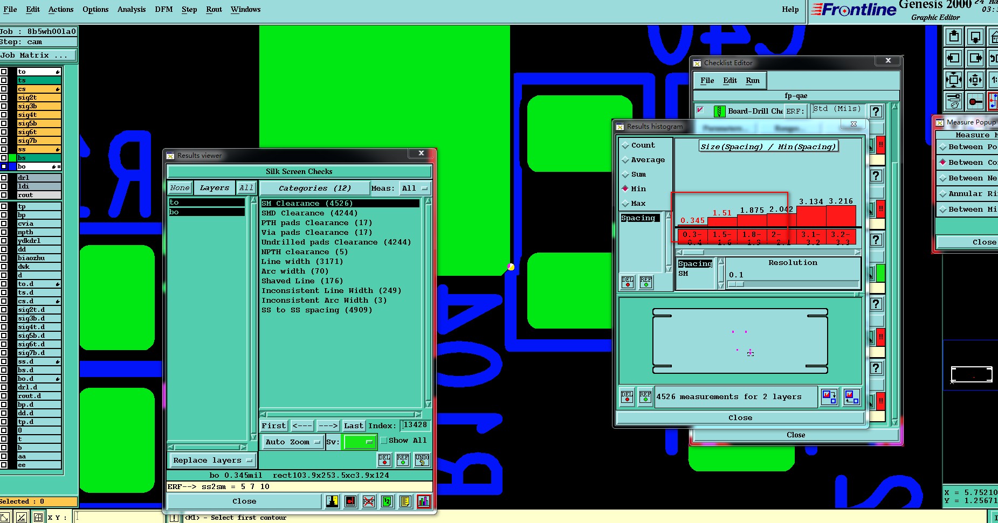998x523 pixels.
Task: Select NPTH clearance (5) category
Action: tap(304, 252)
